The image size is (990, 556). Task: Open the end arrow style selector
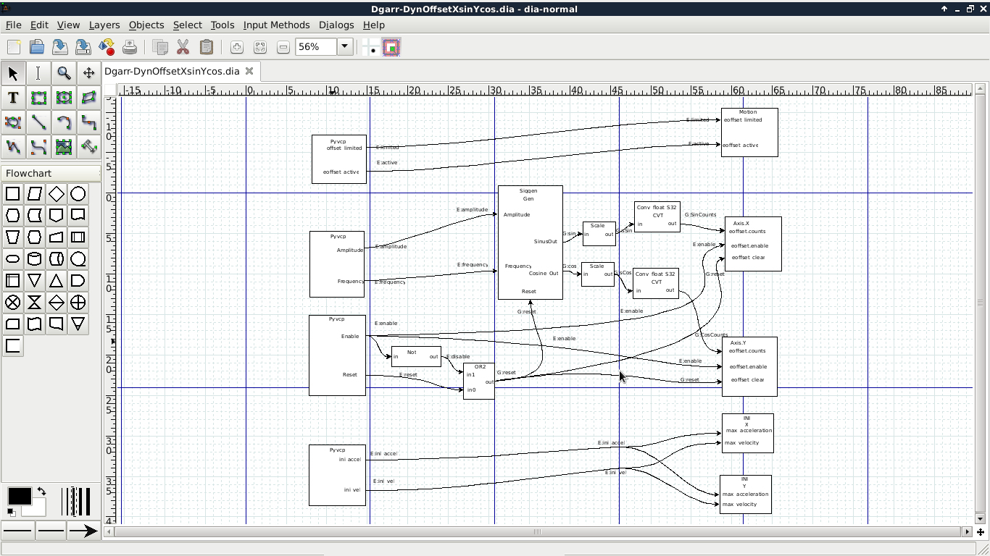click(x=83, y=531)
